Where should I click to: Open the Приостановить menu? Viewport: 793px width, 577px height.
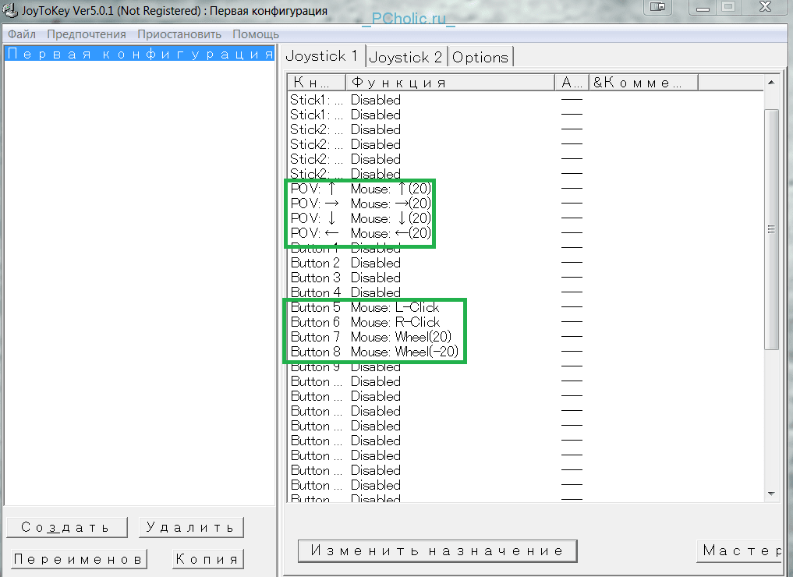[x=179, y=34]
